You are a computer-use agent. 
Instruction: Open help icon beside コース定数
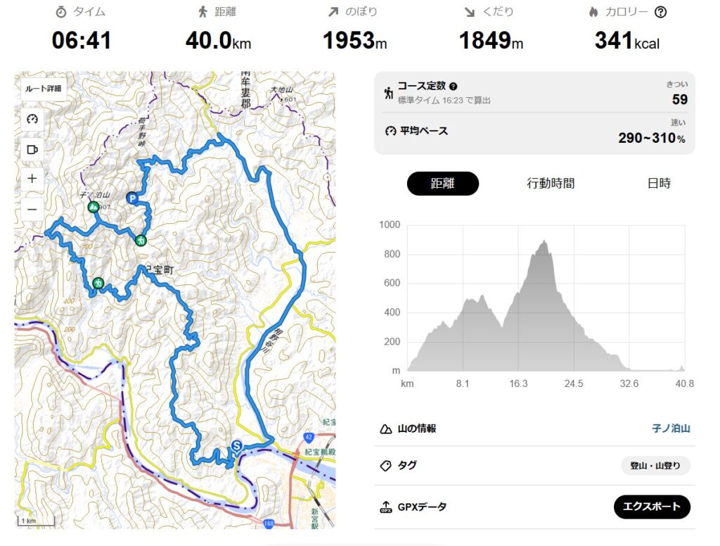pos(454,86)
